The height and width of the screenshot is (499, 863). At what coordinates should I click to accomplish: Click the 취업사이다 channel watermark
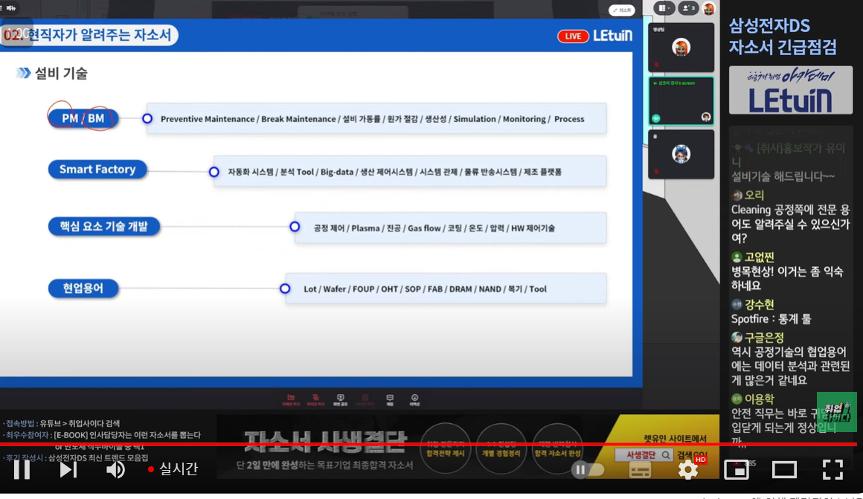pos(836,411)
